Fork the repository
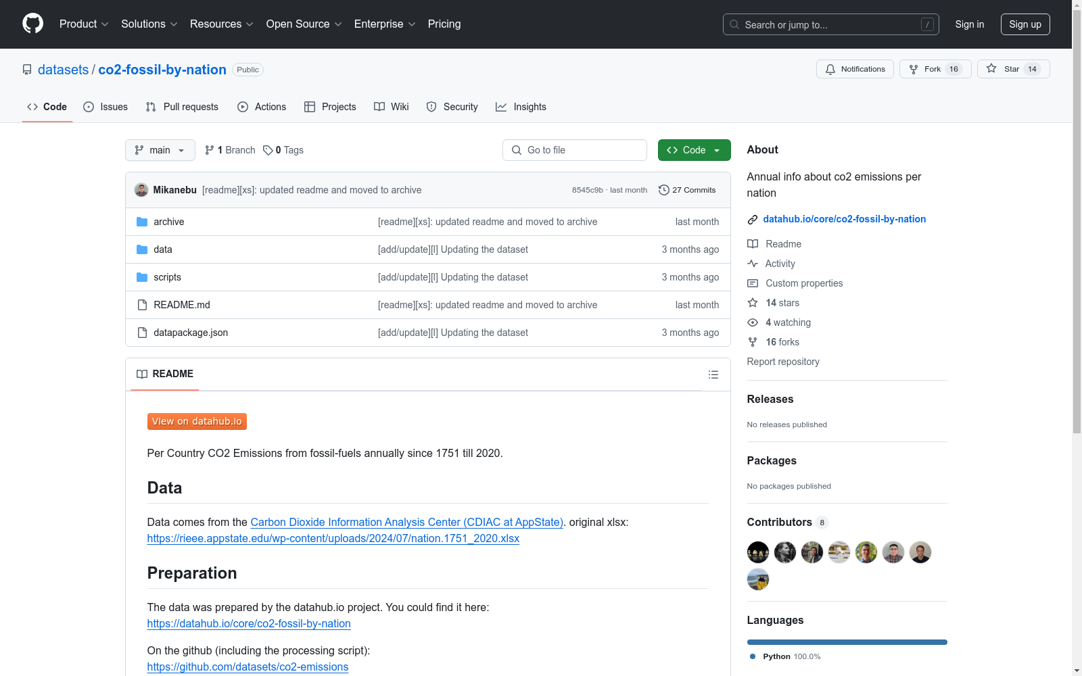 [935, 69]
